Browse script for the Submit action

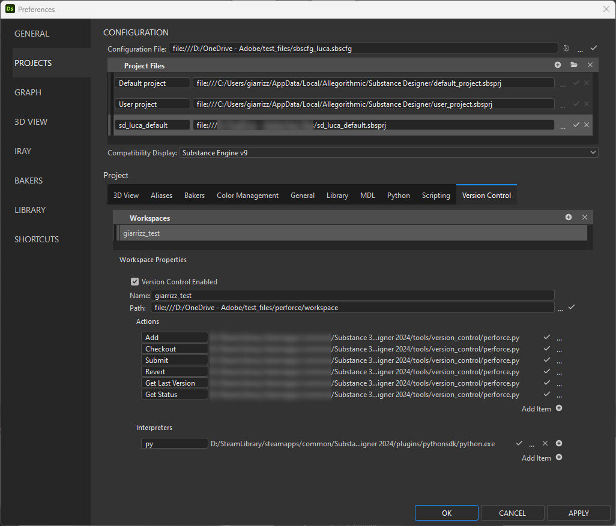[x=559, y=360]
